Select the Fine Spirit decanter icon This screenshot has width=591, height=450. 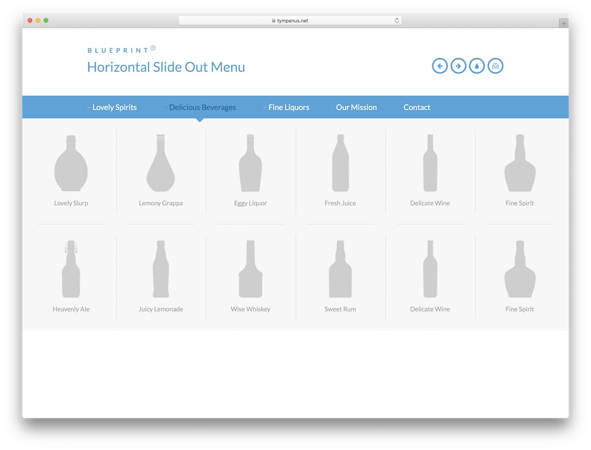(519, 163)
